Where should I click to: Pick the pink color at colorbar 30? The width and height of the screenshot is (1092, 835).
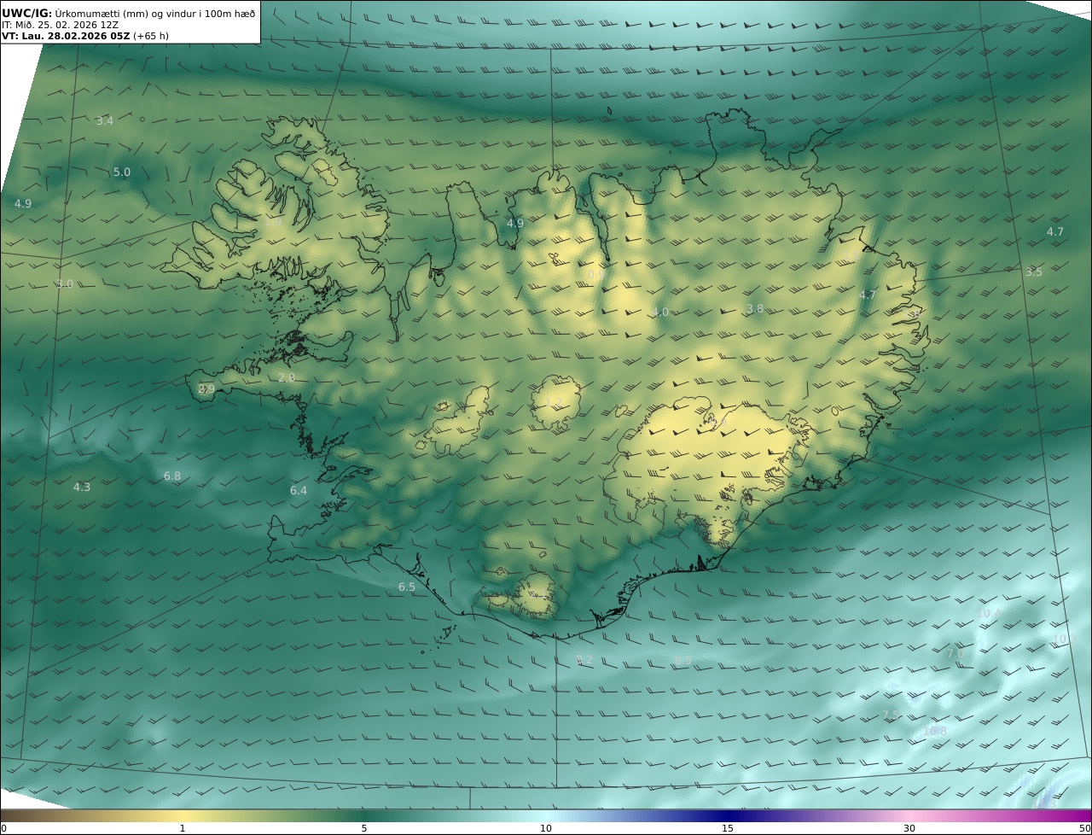[909, 816]
